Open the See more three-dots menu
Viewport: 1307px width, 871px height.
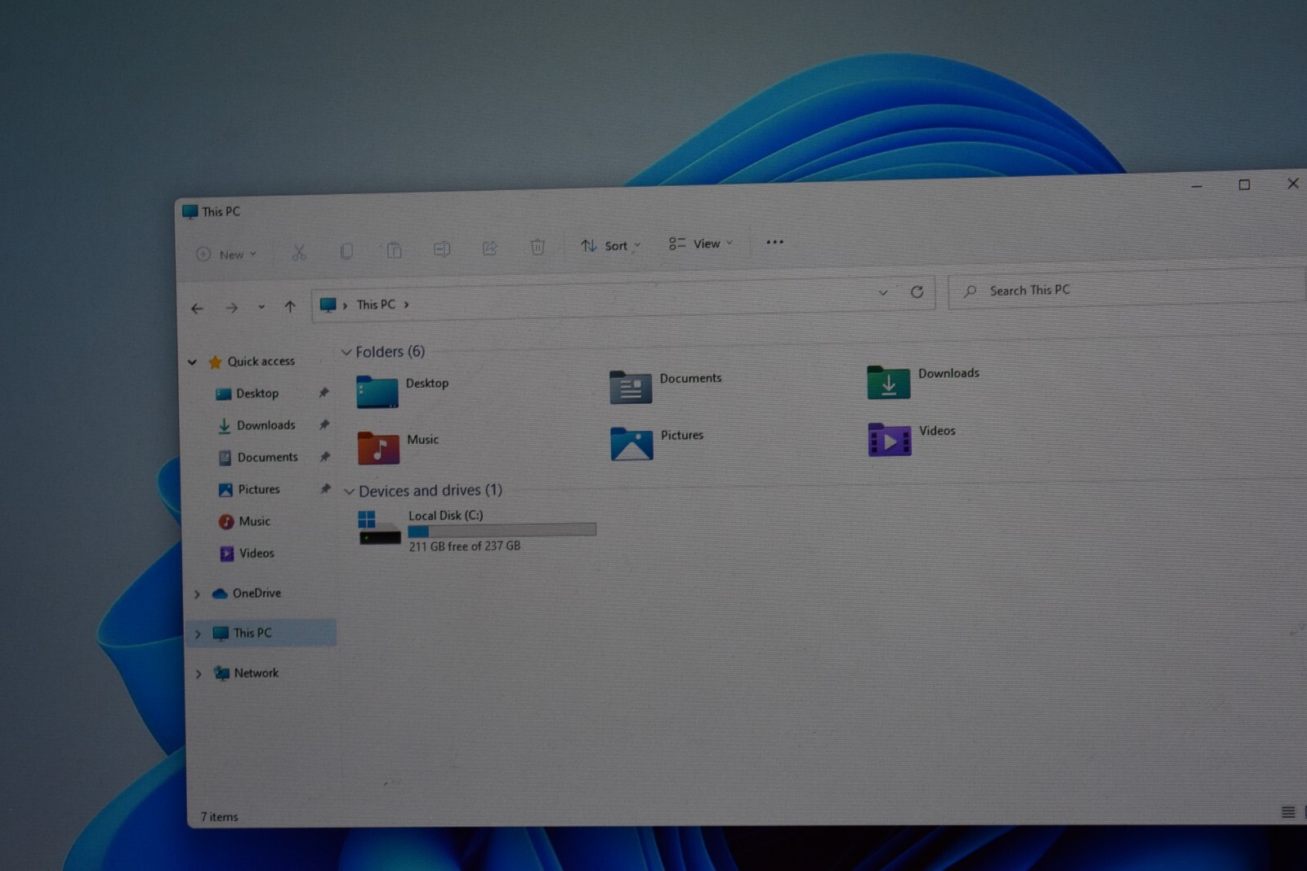click(774, 242)
